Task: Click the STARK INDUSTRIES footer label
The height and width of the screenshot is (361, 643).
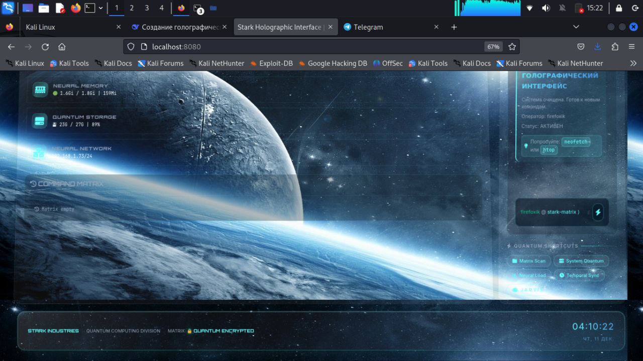Action: coord(53,331)
